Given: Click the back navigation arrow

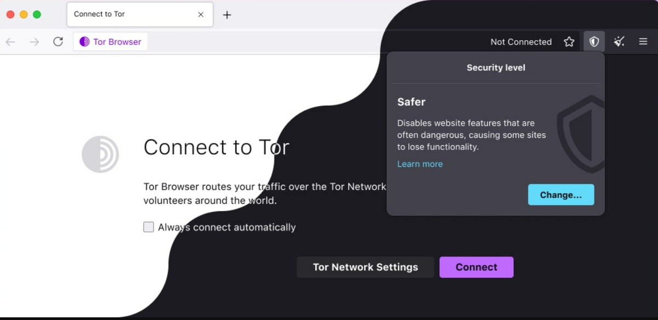Looking at the screenshot, I should (x=10, y=42).
